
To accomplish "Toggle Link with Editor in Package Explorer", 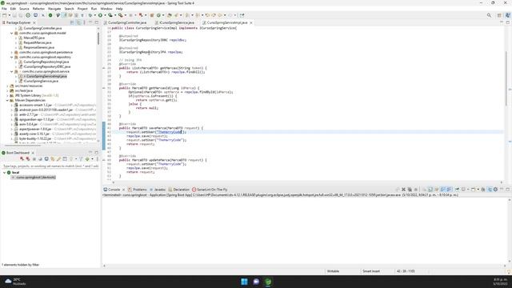I will click(78, 22).
